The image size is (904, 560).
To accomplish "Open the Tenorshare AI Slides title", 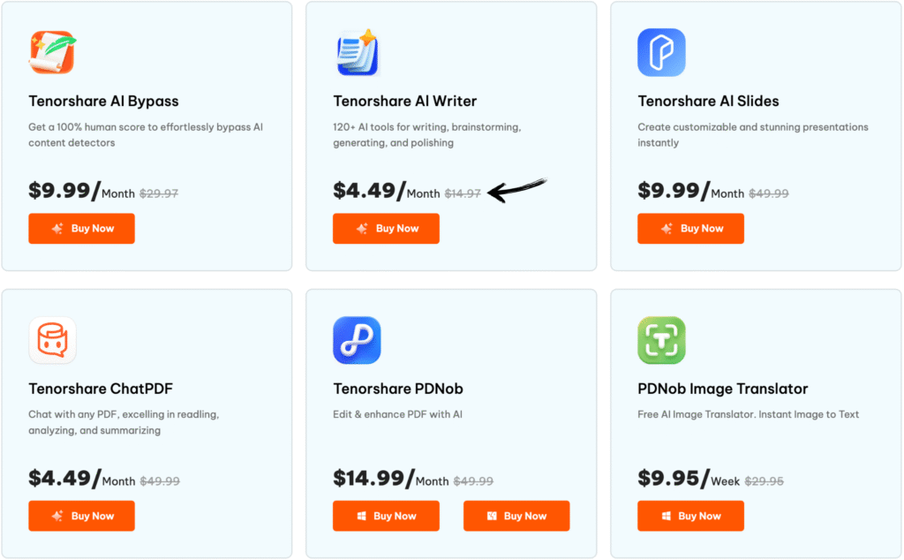I will tap(708, 101).
